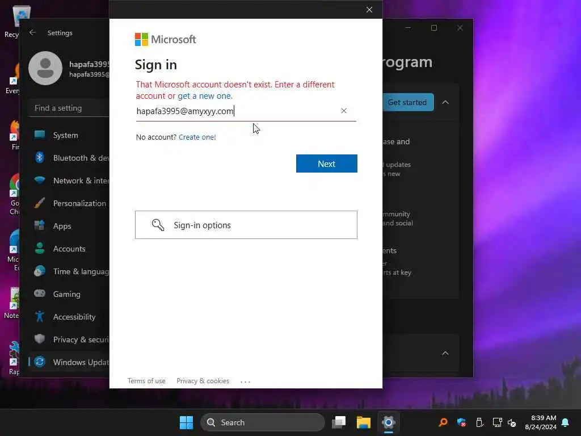Click the orange magnifier tray icon
The image size is (581, 436).
coord(443,422)
